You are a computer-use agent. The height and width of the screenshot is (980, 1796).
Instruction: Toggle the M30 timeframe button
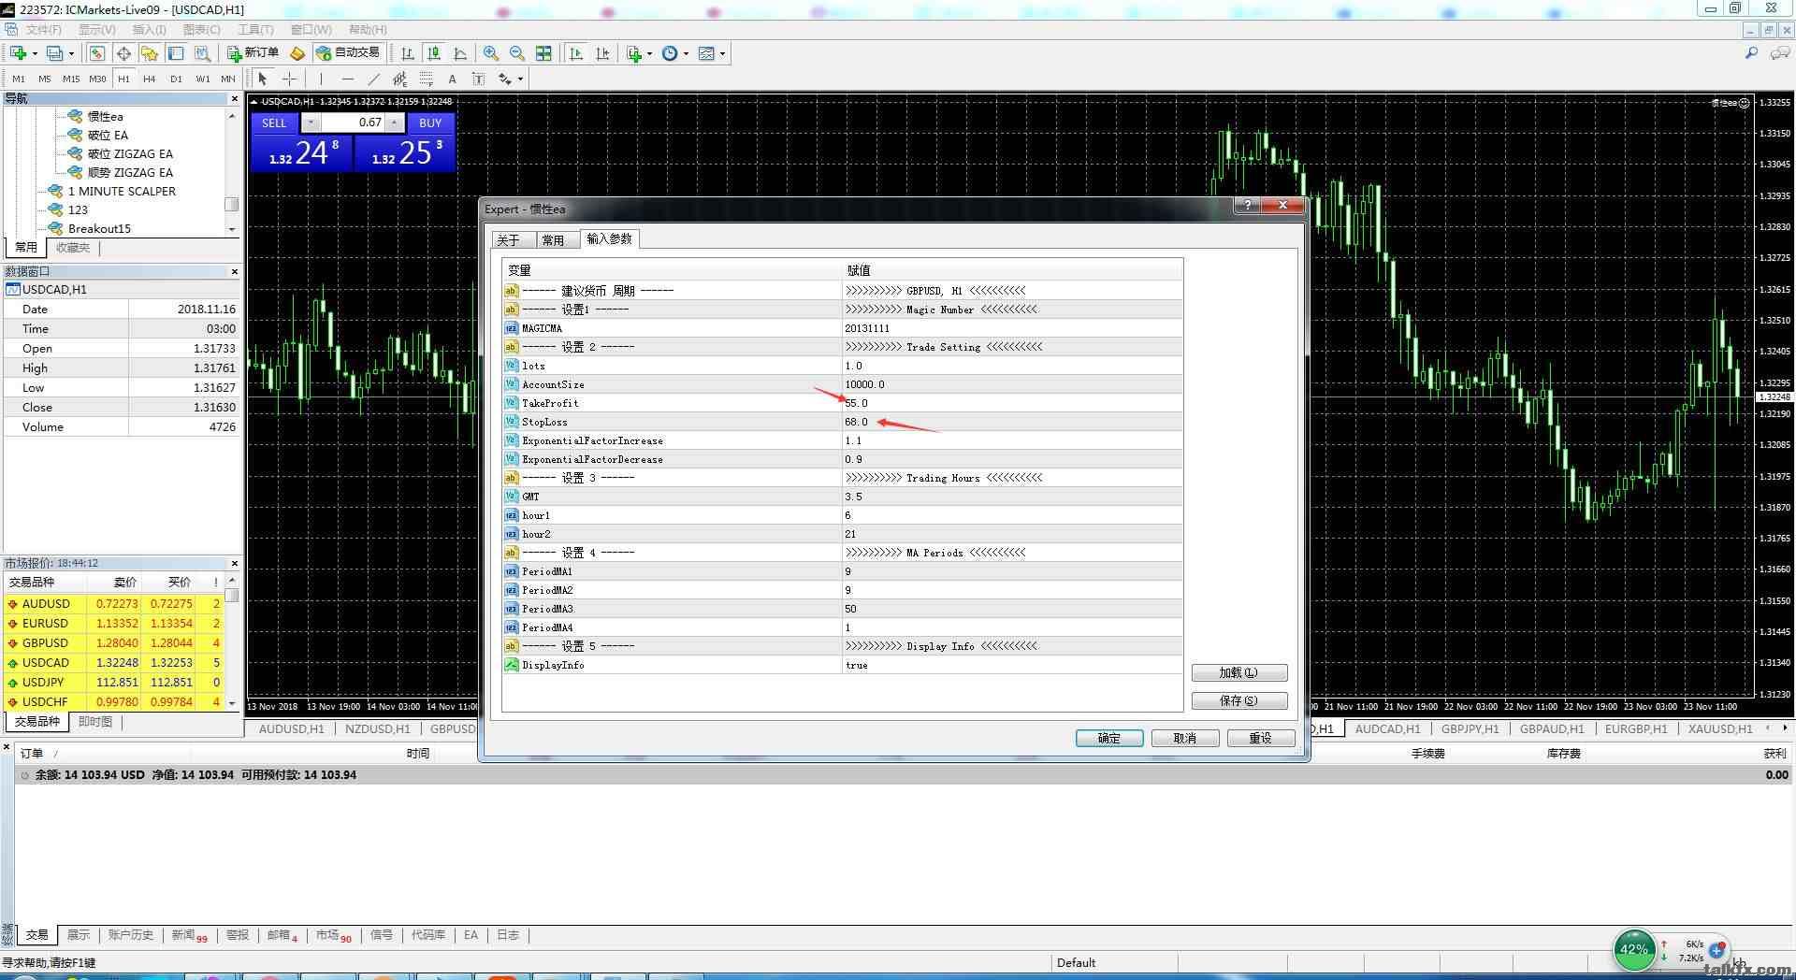tap(97, 79)
